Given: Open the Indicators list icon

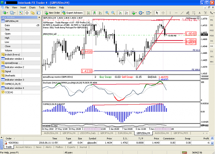Looking at the screenshot, I should (133, 13).
